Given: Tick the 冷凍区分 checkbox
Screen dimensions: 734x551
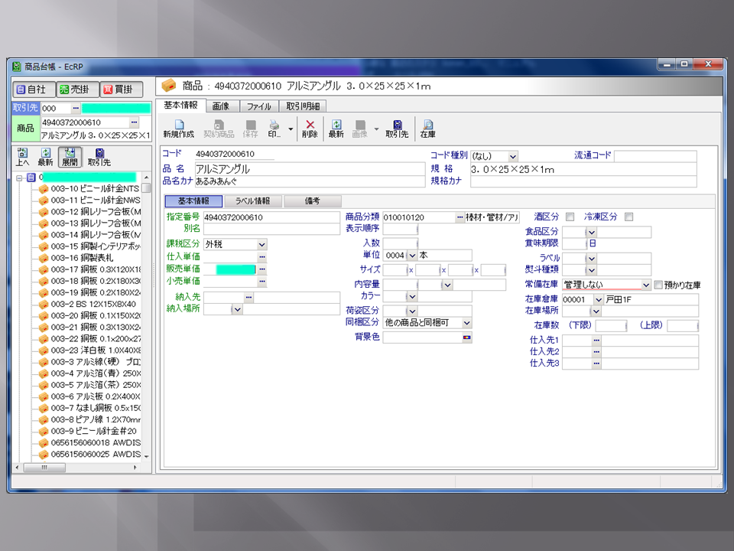Looking at the screenshot, I should tap(629, 217).
